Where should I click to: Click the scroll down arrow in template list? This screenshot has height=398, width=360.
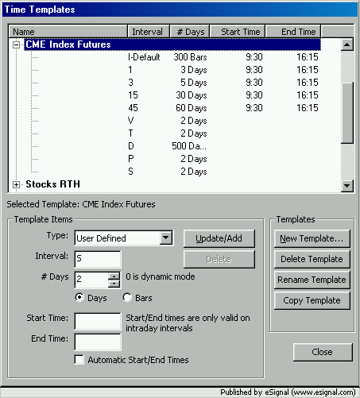tap(347, 186)
